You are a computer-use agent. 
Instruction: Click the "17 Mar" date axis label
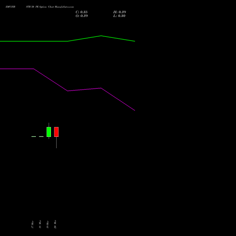[x=33, y=224]
